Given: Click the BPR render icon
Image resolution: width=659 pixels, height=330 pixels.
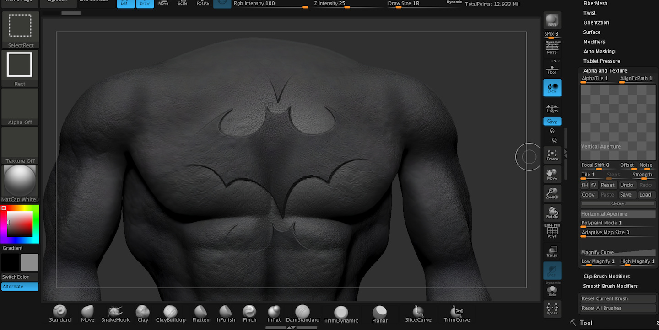Looking at the screenshot, I should coord(552,21).
